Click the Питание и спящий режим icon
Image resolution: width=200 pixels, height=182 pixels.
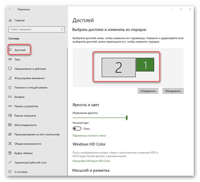(10, 87)
